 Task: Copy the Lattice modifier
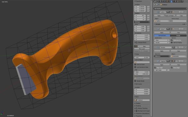pyautogui.click(x=181, y=16)
